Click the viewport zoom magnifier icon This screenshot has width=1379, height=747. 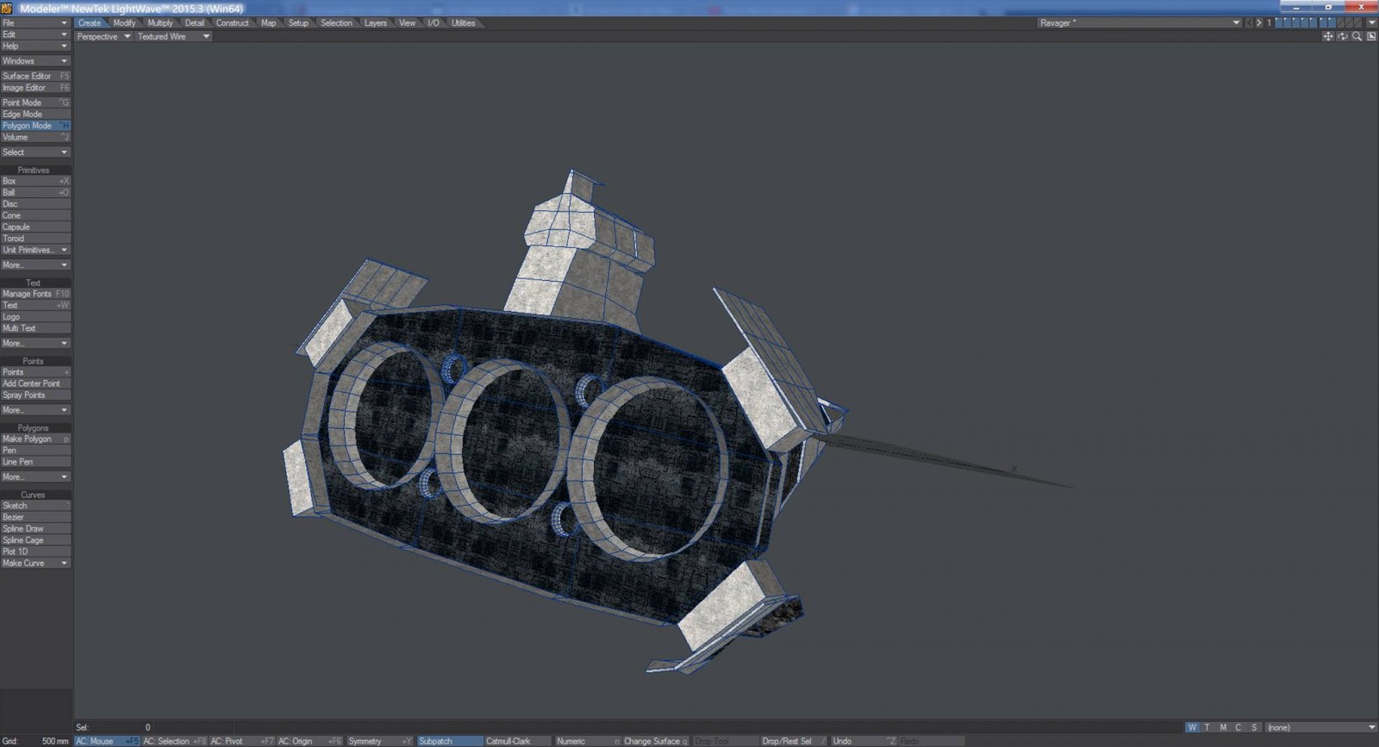click(1357, 36)
